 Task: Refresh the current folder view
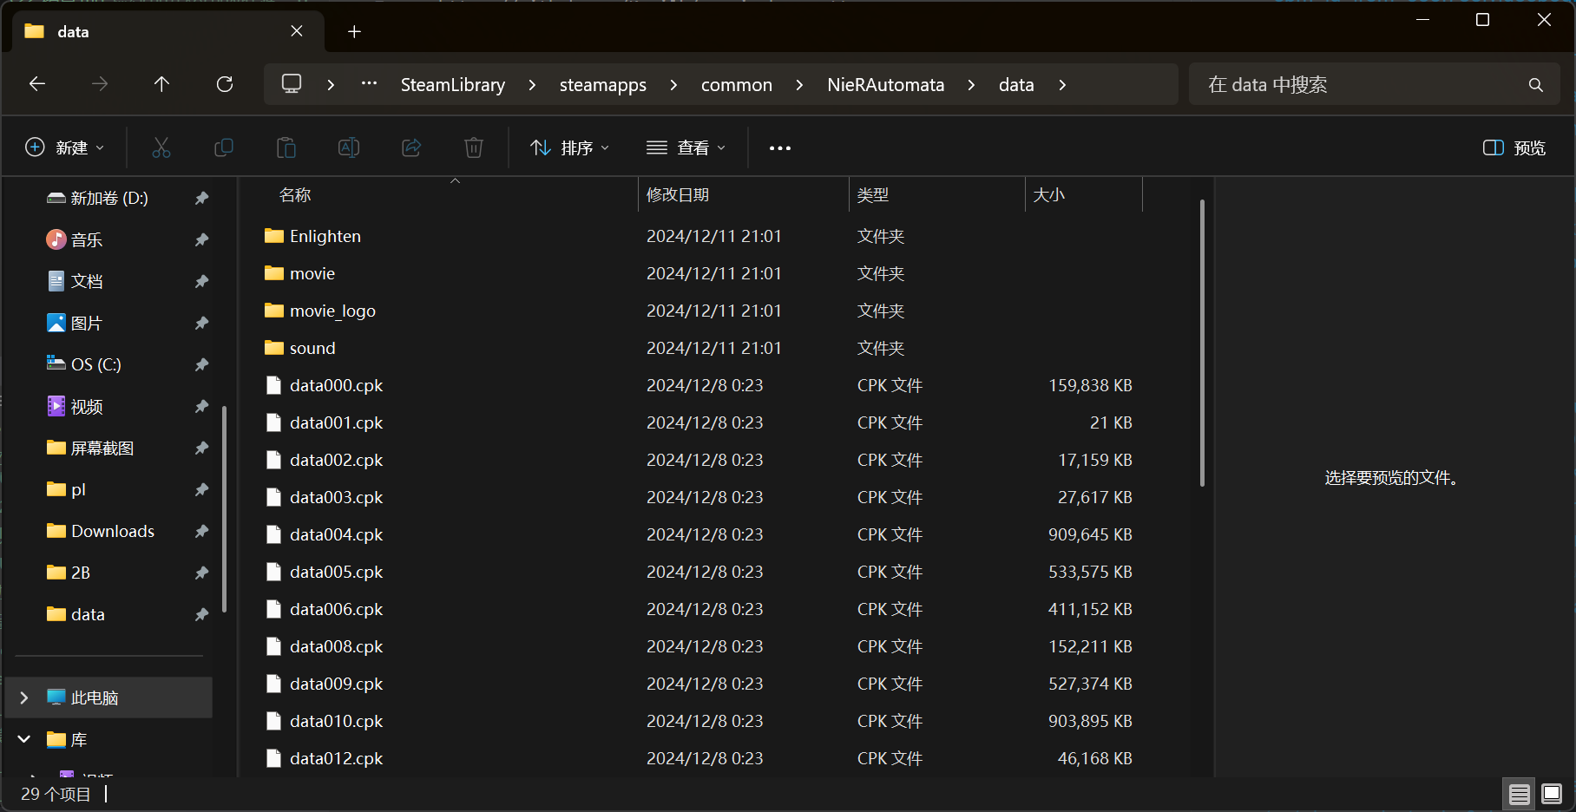coord(225,84)
